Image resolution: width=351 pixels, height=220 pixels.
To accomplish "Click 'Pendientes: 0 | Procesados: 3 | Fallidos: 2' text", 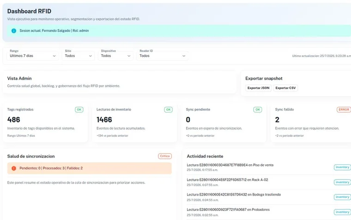I will (51, 168).
